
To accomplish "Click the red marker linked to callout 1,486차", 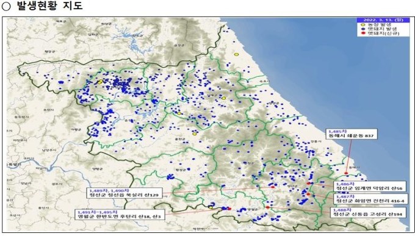I will pyautogui.click(x=309, y=184).
